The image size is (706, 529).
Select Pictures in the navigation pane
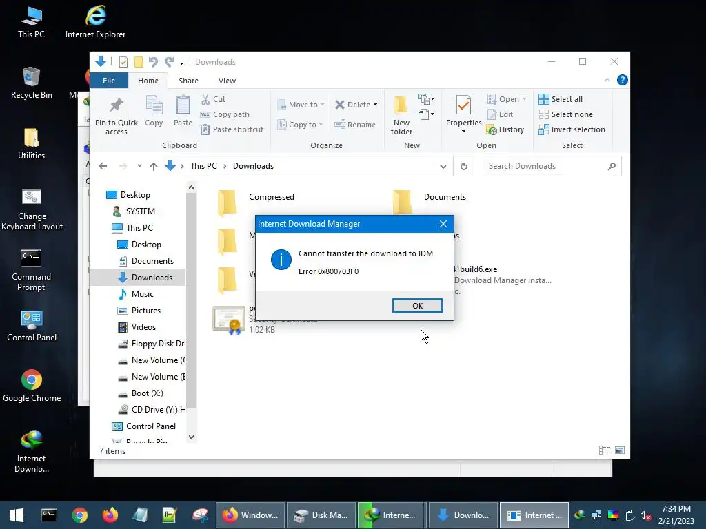tap(146, 311)
